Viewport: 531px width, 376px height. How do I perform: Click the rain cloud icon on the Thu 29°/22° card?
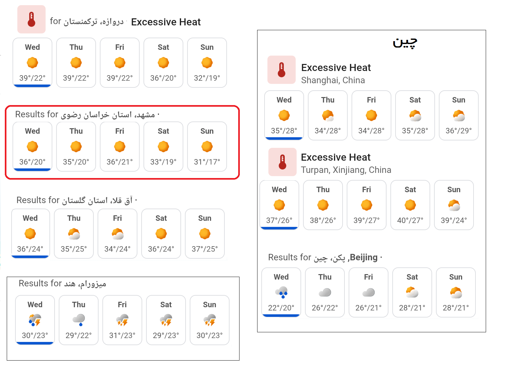tap(79, 320)
